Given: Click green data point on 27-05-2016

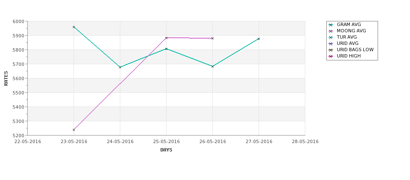Looking at the screenshot, I should 259,39.
